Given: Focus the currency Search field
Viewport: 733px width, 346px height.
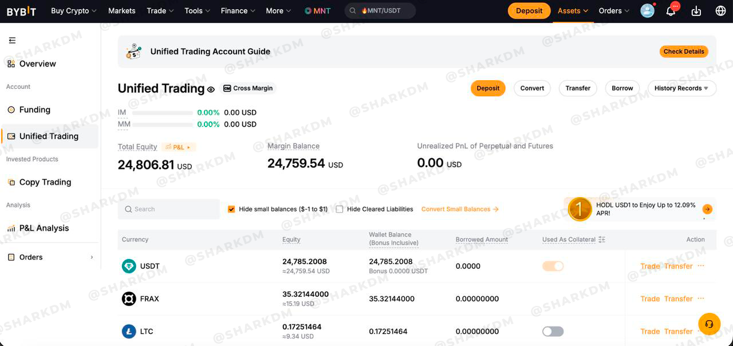Looking at the screenshot, I should 169,209.
